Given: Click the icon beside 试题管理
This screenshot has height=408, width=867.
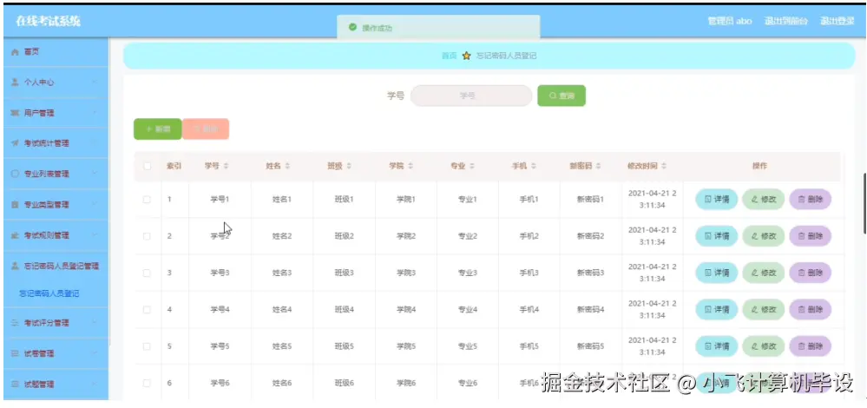Looking at the screenshot, I should (15, 385).
